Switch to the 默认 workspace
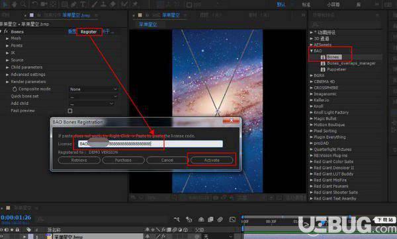Viewport: 397px width, 239px height. [281, 5]
